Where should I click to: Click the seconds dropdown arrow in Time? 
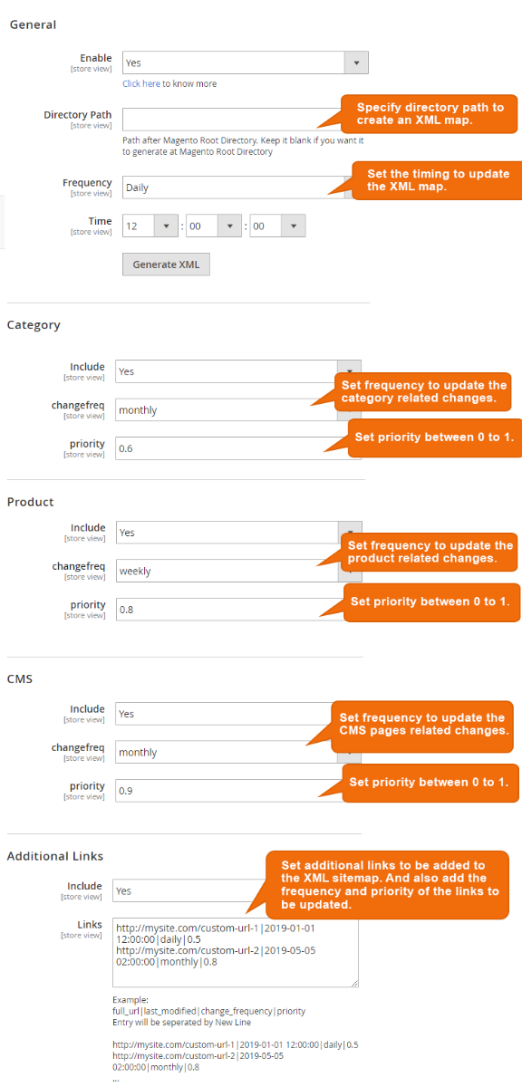click(x=293, y=226)
